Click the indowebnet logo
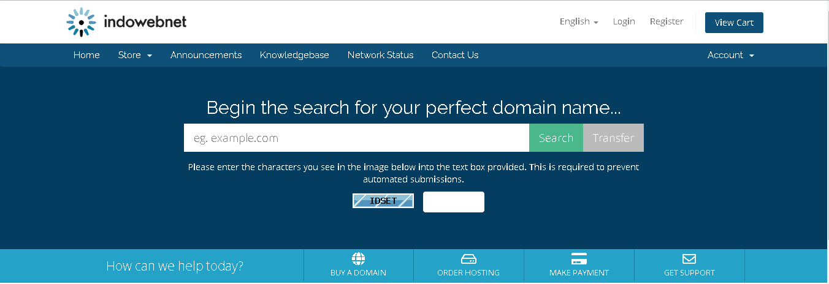The width and height of the screenshot is (829, 284). (x=126, y=22)
